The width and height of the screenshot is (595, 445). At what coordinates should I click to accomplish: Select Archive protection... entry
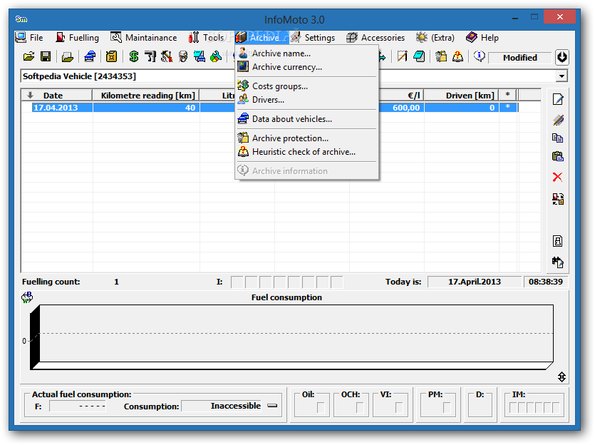coord(306,138)
